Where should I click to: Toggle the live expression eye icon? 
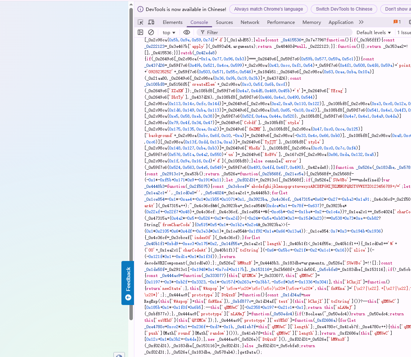pos(187,32)
